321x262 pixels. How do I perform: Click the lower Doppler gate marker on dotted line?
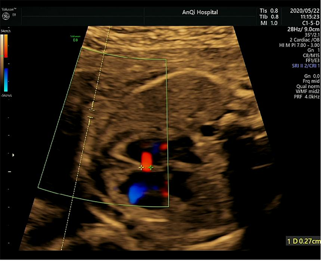coord(90,118)
